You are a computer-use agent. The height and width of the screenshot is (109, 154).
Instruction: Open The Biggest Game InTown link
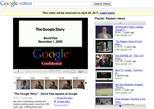click(129, 43)
